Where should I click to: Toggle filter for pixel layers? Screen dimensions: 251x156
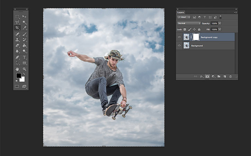[194, 17]
